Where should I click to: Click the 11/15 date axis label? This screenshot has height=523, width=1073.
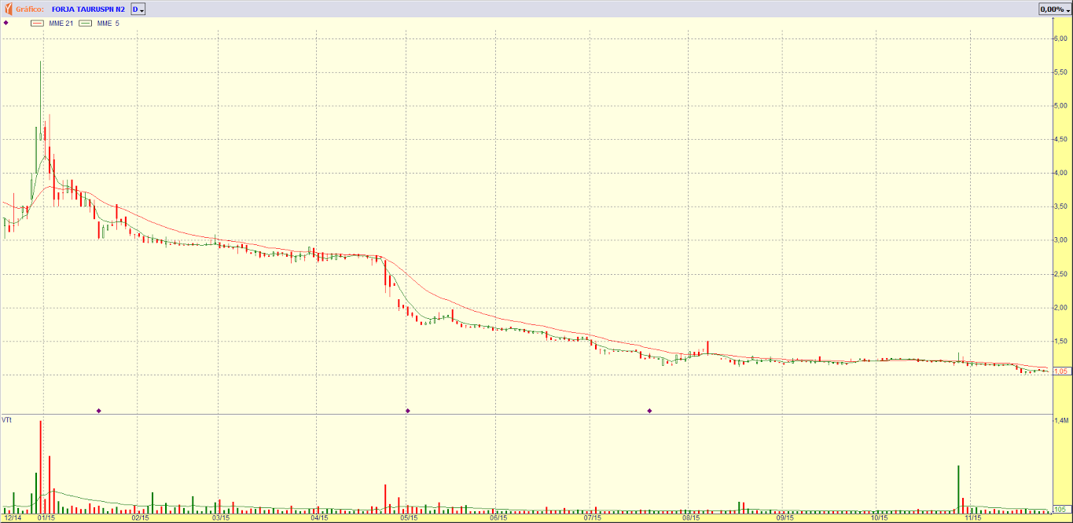pos(972,518)
